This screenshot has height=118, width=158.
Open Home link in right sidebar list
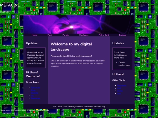120,91
